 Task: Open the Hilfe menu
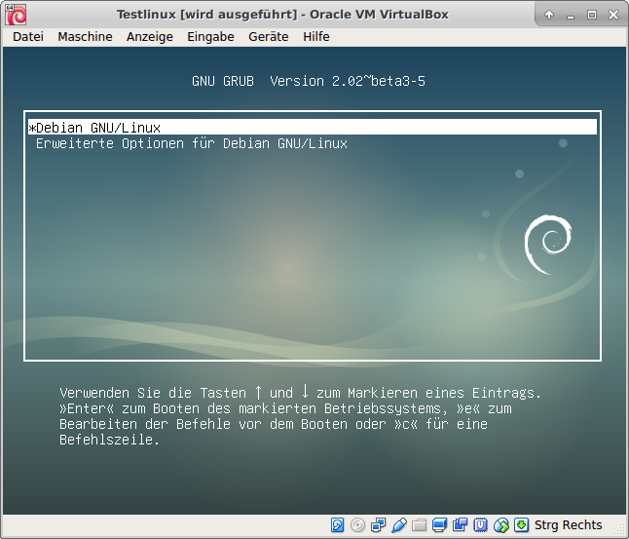[x=316, y=36]
